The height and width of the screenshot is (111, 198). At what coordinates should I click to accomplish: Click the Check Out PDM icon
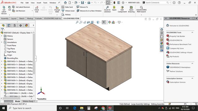pos(37,10)
